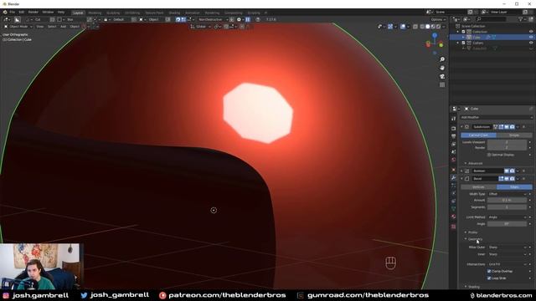Click the outliner filter funnel icon

pyautogui.click(x=521, y=19)
